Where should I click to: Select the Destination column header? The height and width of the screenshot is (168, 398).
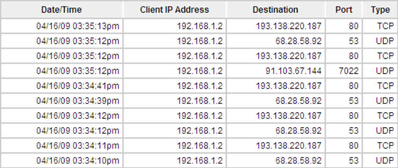pos(275,10)
